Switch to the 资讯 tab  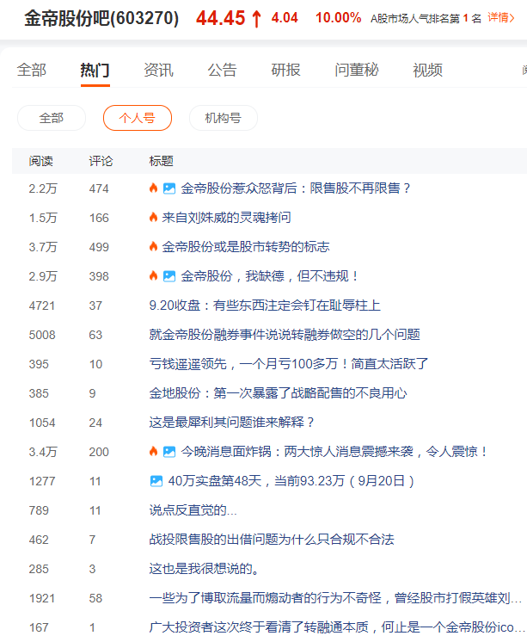[158, 70]
